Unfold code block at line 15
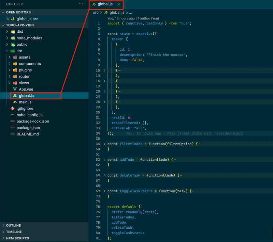The image size is (273, 242). pyautogui.click(x=104, y=81)
